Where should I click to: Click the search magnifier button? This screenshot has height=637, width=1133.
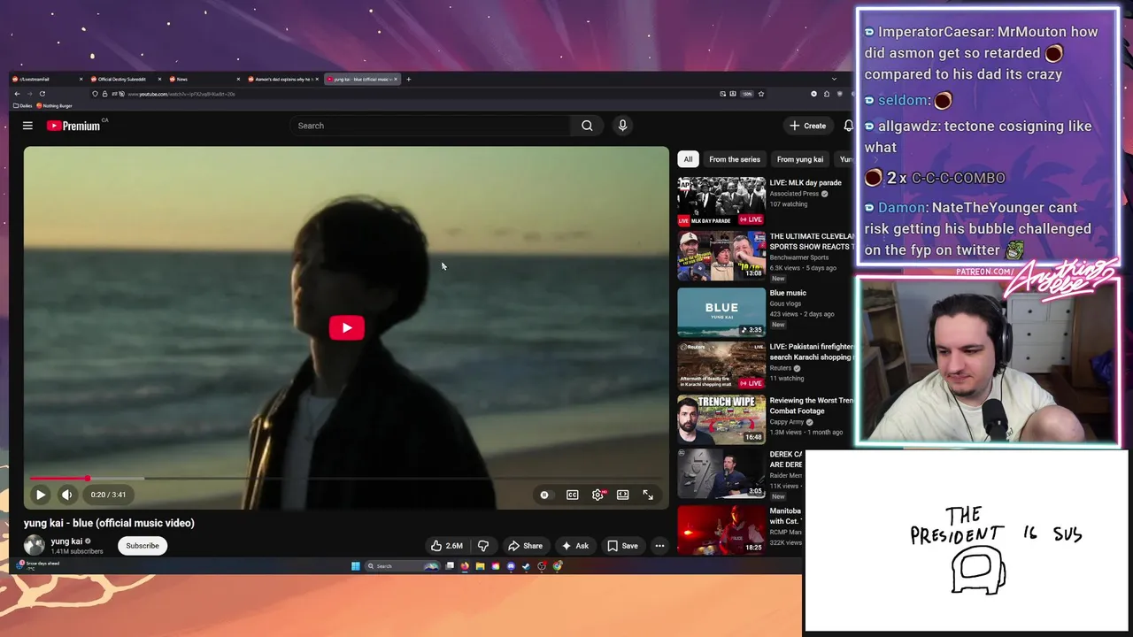pyautogui.click(x=587, y=126)
